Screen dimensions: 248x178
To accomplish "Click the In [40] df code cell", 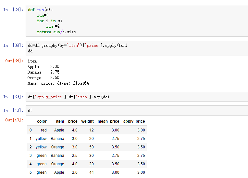I will coord(137,111).
